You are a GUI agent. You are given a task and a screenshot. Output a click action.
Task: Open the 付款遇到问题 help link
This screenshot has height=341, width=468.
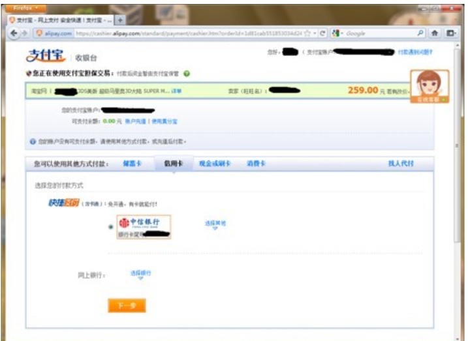click(415, 52)
